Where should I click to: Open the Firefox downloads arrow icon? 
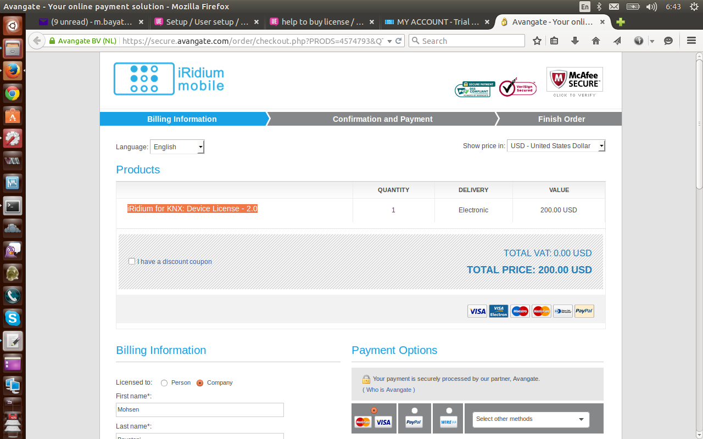tap(575, 41)
